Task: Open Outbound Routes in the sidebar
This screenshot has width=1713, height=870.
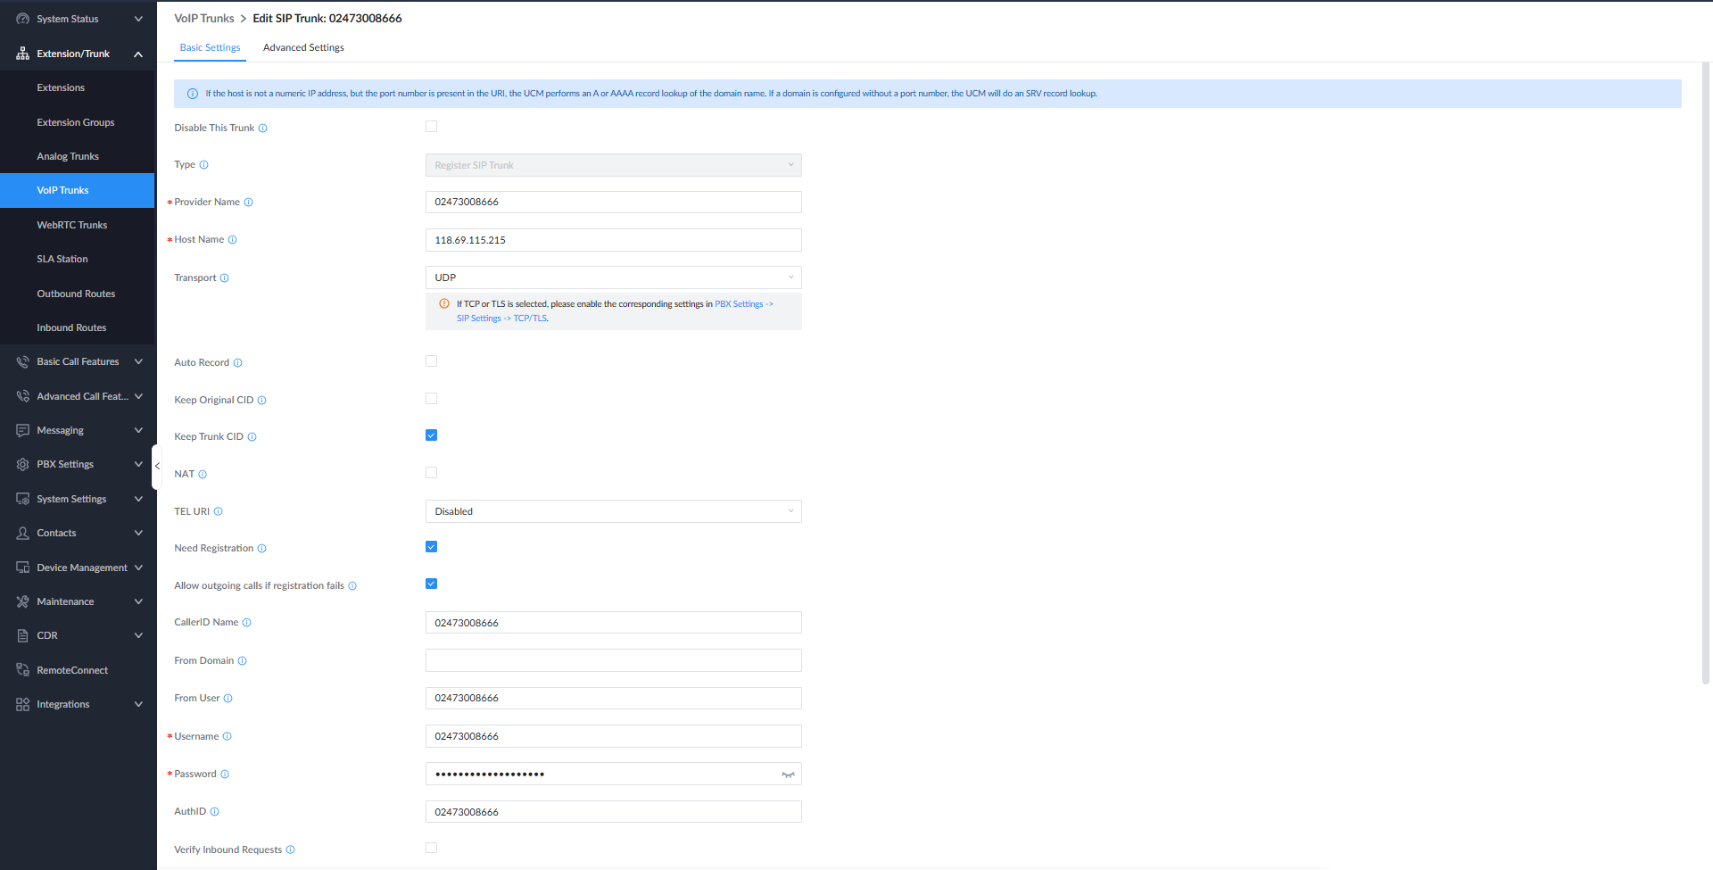Action: tap(76, 294)
